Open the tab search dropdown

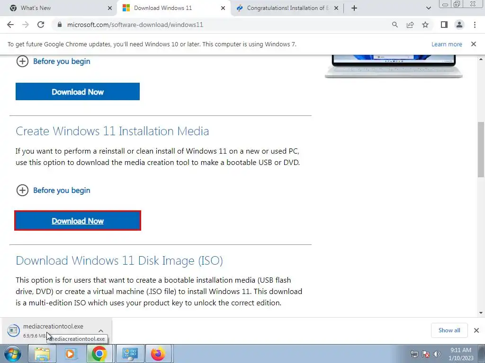coord(428,8)
